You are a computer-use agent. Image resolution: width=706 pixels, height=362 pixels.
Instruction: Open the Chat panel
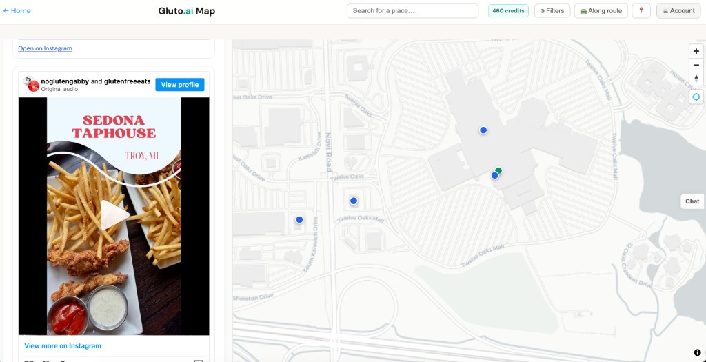[x=692, y=201]
